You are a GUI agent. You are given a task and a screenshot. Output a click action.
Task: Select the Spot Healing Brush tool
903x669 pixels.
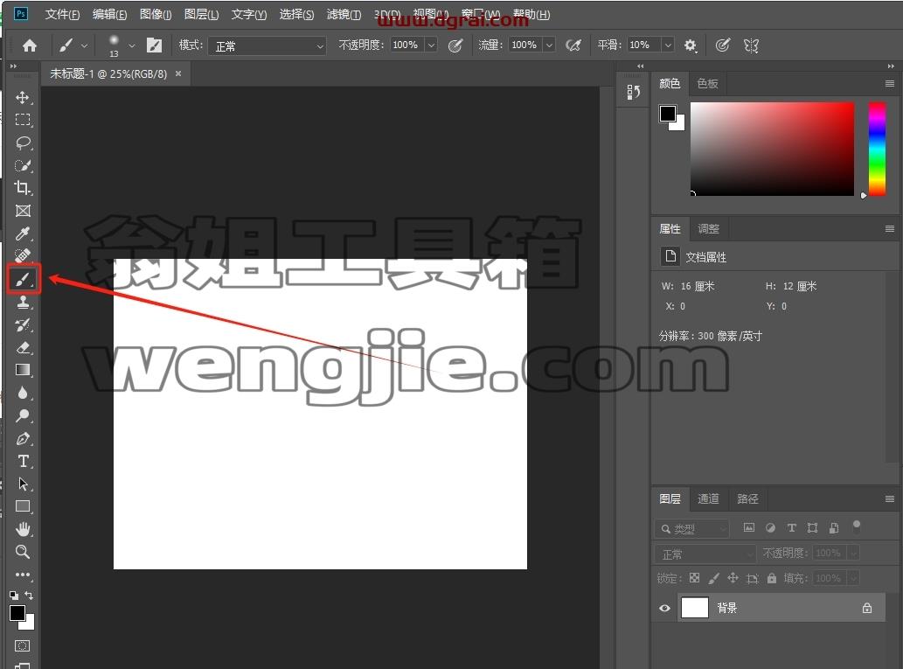pyautogui.click(x=23, y=255)
